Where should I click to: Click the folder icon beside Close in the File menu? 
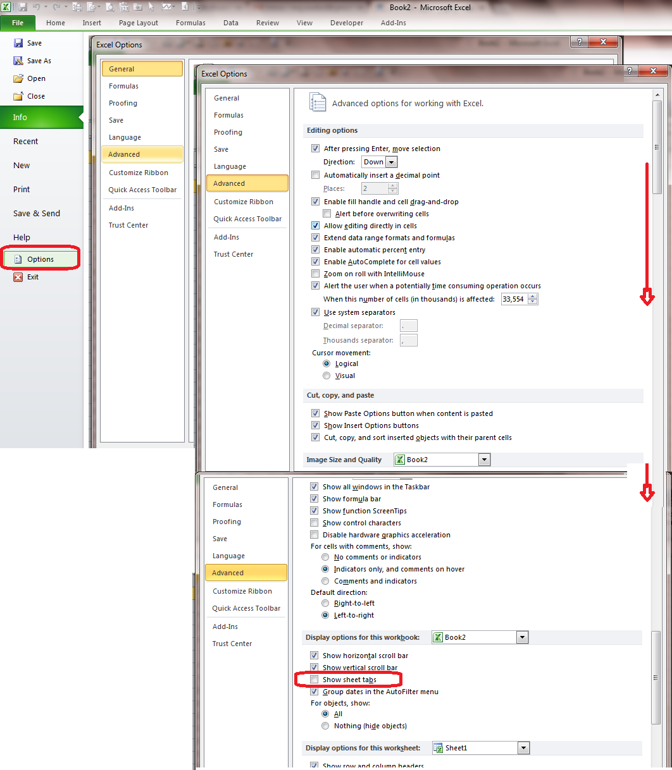click(x=18, y=96)
